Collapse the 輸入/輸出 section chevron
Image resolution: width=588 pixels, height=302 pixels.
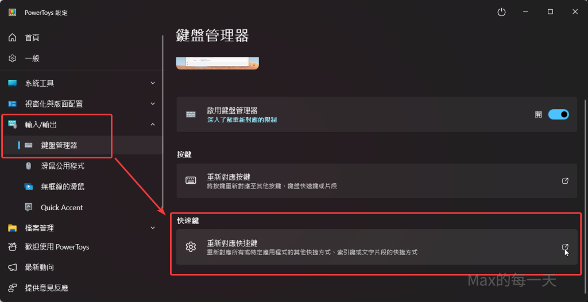(153, 125)
